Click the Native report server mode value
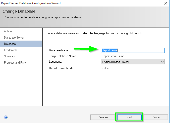Image resolution: width=170 pixels, height=123 pixels. (105, 68)
